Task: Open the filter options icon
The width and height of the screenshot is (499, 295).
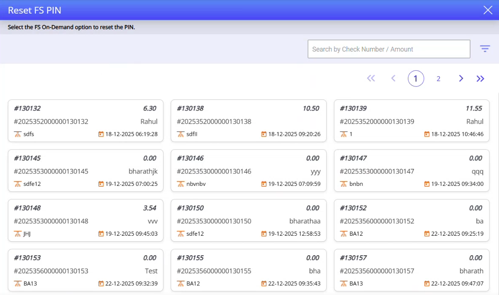Action: 485,49
